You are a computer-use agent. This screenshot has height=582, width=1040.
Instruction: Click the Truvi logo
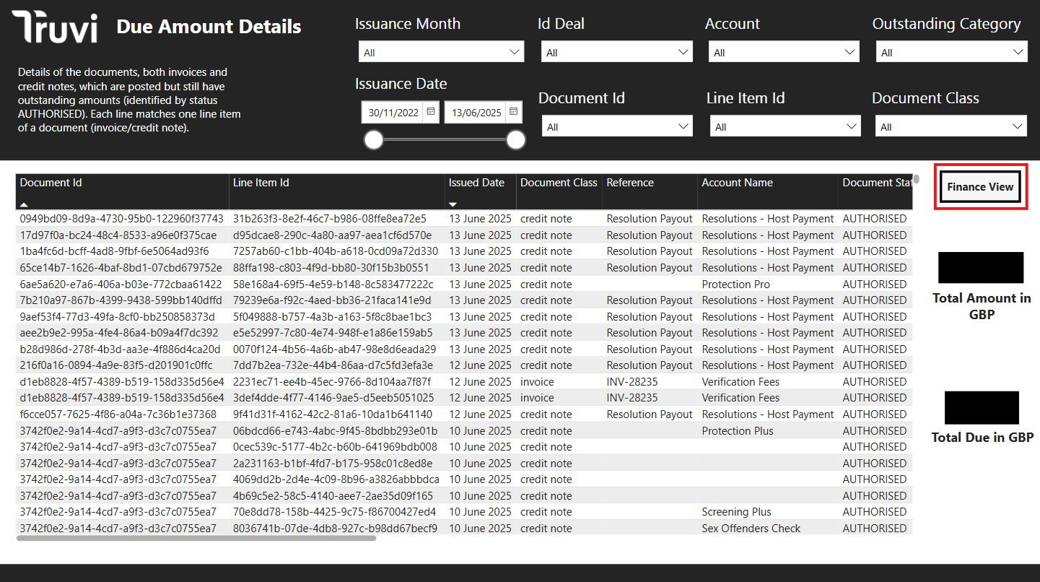click(55, 27)
